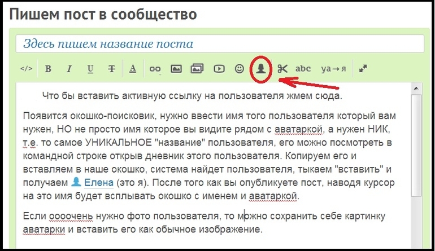Open the text color picker
This screenshot has width=435, height=251.
133,68
